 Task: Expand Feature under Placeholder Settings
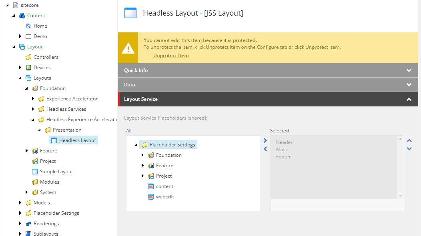tap(142, 166)
